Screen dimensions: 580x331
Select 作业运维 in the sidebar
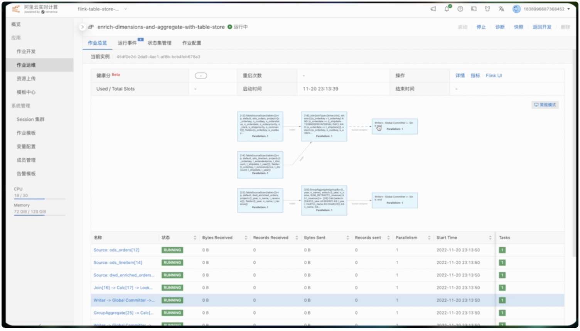[40, 65]
